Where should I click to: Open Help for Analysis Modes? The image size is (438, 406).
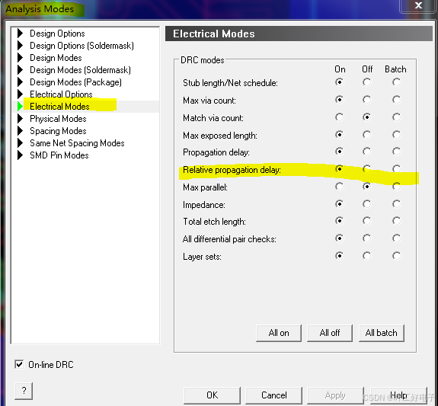click(x=398, y=395)
